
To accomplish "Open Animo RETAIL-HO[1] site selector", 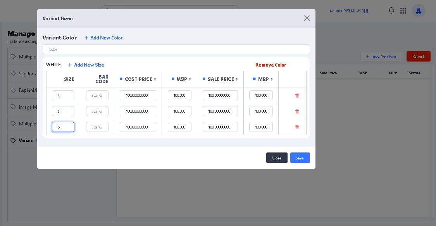I will 349,11.
